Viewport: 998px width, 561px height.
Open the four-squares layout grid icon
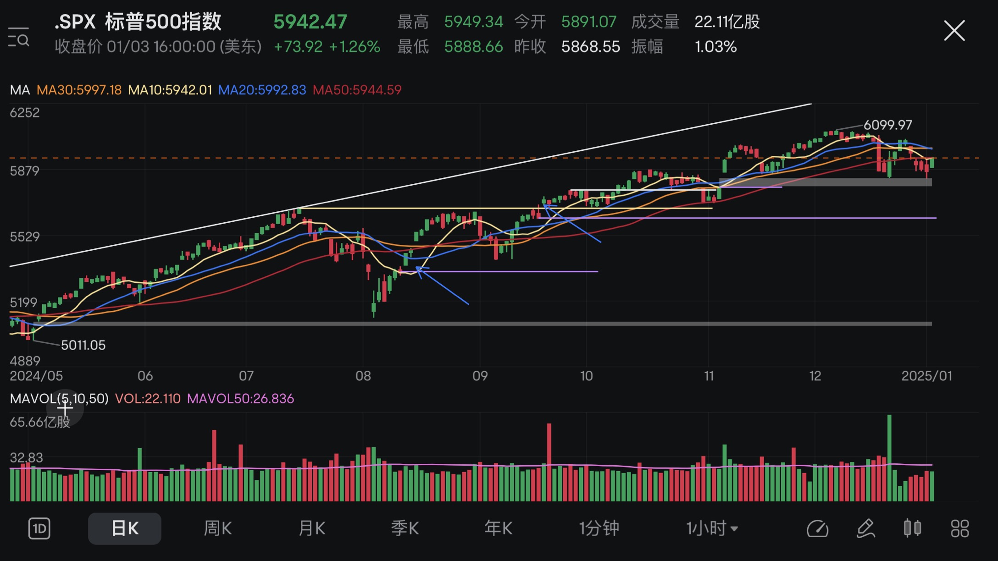[960, 528]
